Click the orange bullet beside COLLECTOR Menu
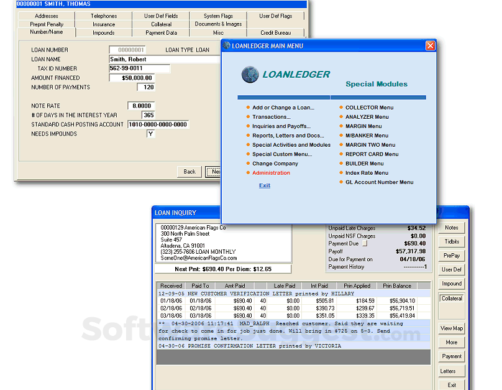The height and width of the screenshot is (390, 502). point(341,108)
